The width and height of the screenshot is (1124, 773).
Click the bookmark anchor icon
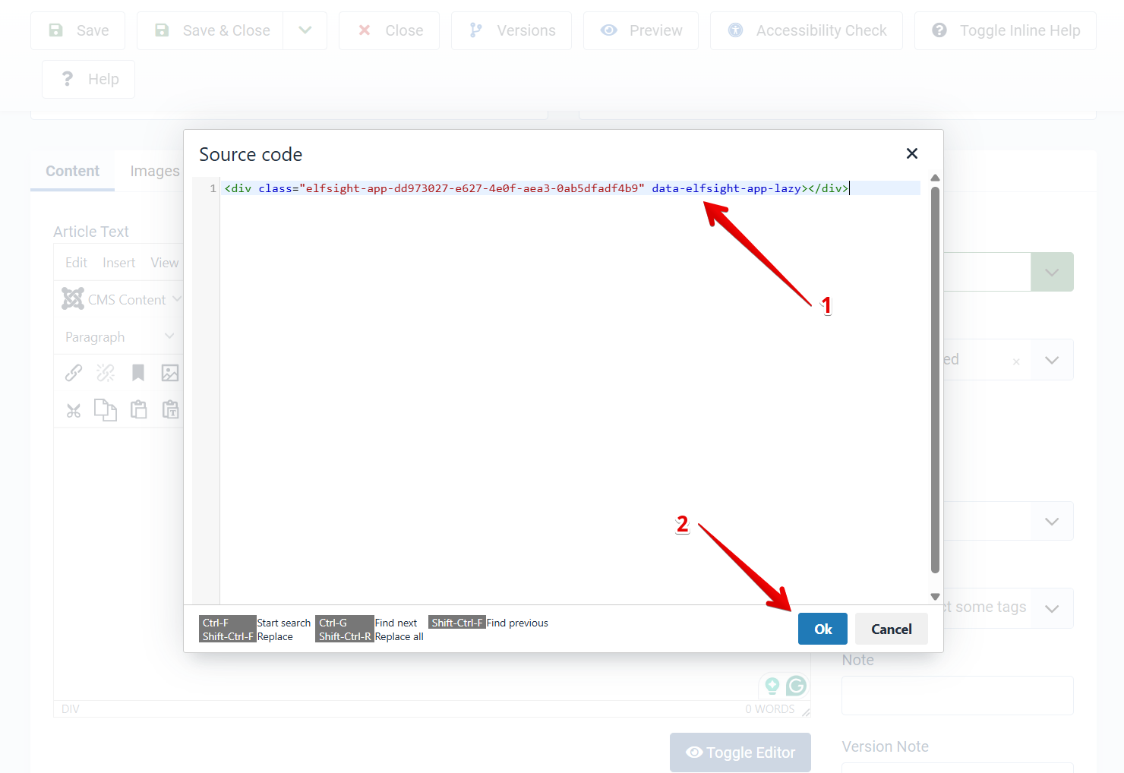[138, 373]
